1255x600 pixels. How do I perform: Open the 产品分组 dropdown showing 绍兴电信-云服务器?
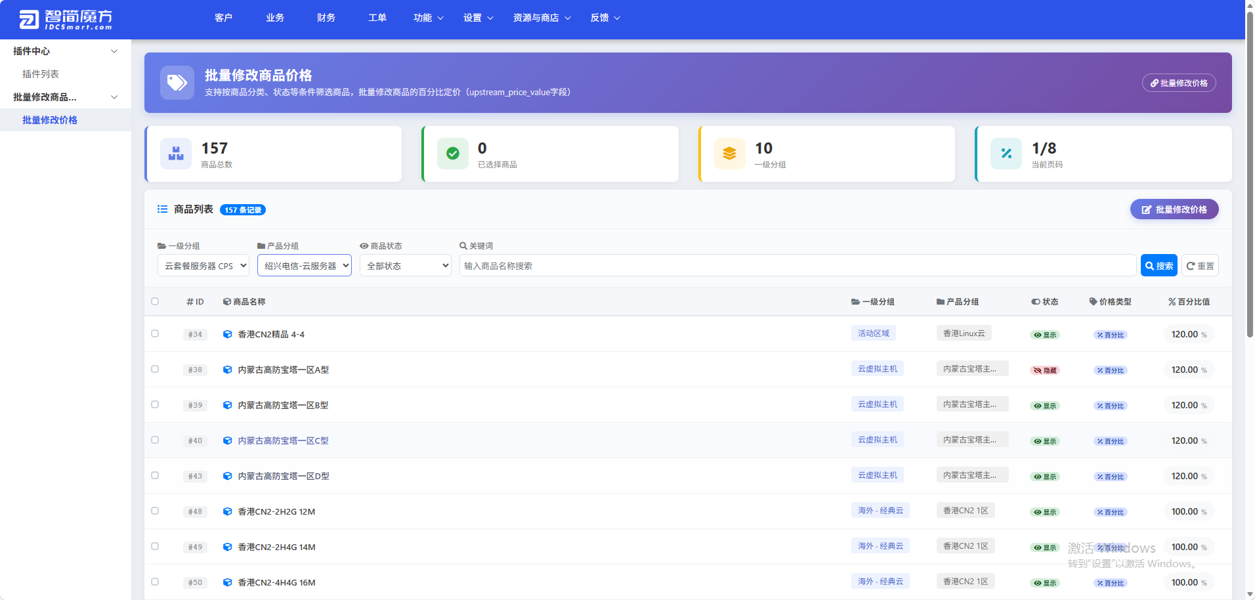(305, 265)
